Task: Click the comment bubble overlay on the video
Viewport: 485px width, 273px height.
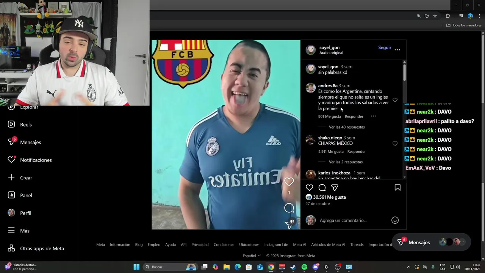Action: tap(289, 208)
